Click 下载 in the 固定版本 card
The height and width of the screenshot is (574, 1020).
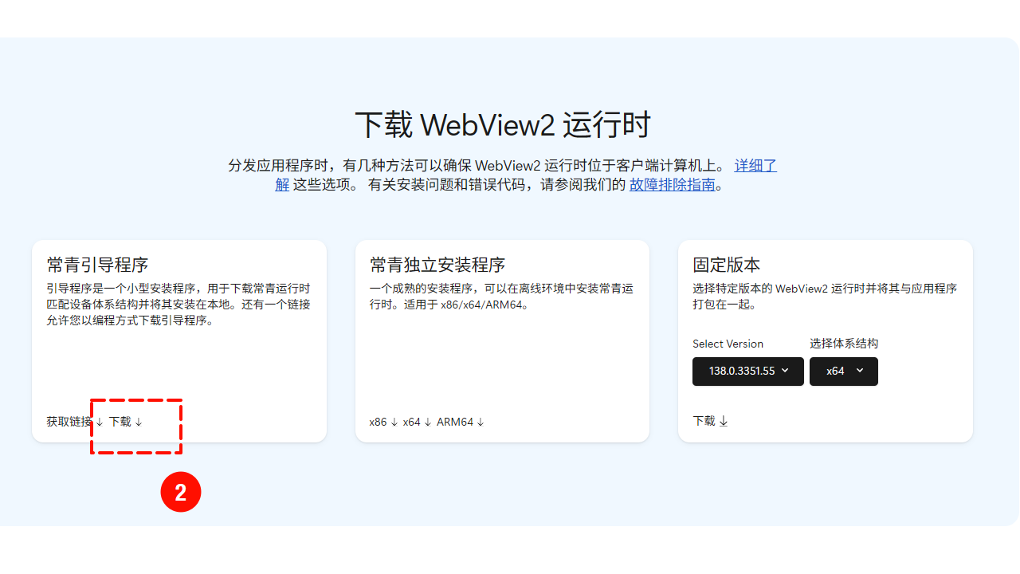coord(711,421)
